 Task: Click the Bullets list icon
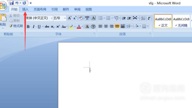pos(100,18)
